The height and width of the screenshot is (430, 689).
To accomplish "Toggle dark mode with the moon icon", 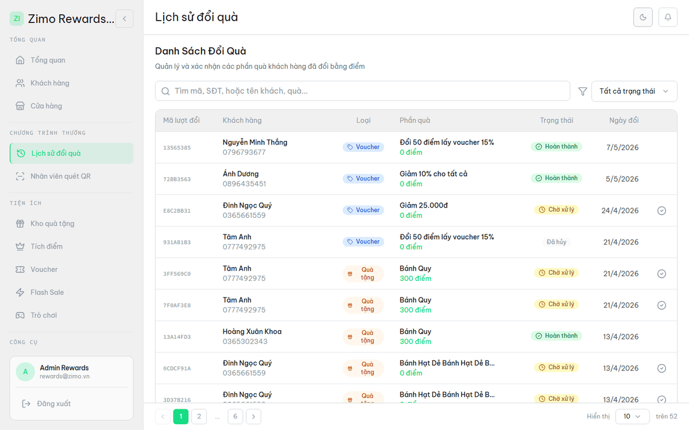I will (x=643, y=17).
